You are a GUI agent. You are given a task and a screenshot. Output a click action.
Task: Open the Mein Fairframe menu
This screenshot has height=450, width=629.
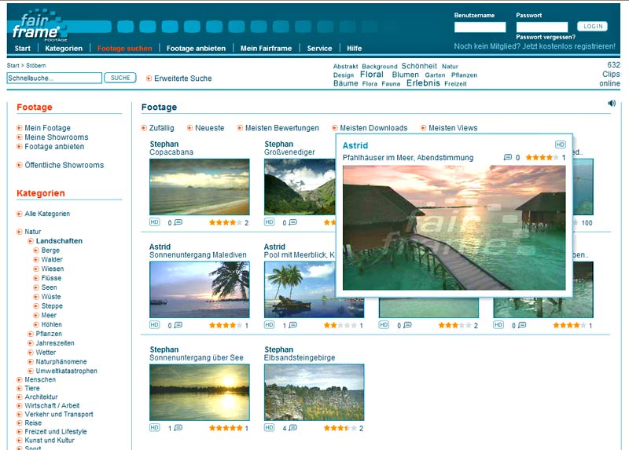click(x=266, y=49)
